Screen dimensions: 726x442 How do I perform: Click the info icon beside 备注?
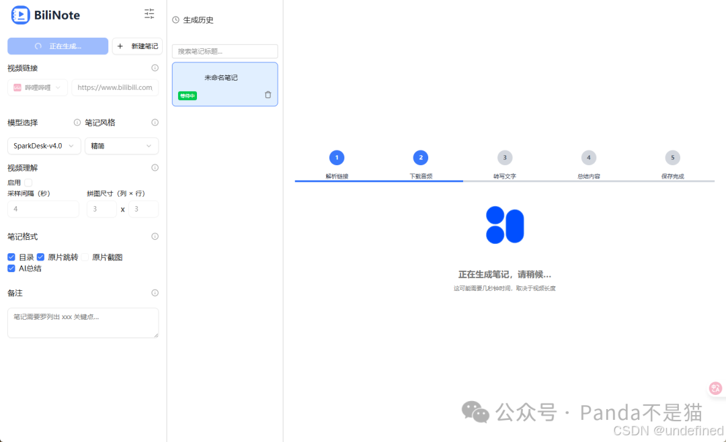(155, 293)
